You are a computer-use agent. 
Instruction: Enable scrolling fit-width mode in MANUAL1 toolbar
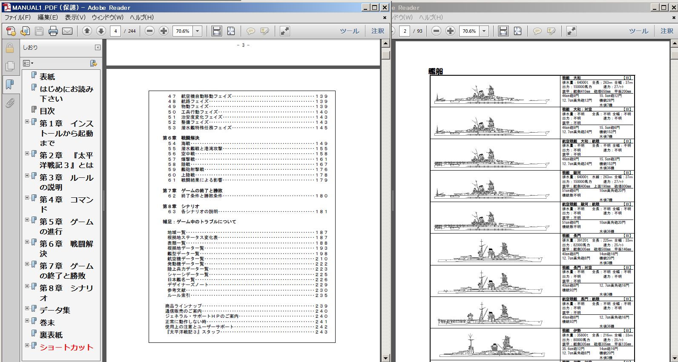[x=217, y=31]
